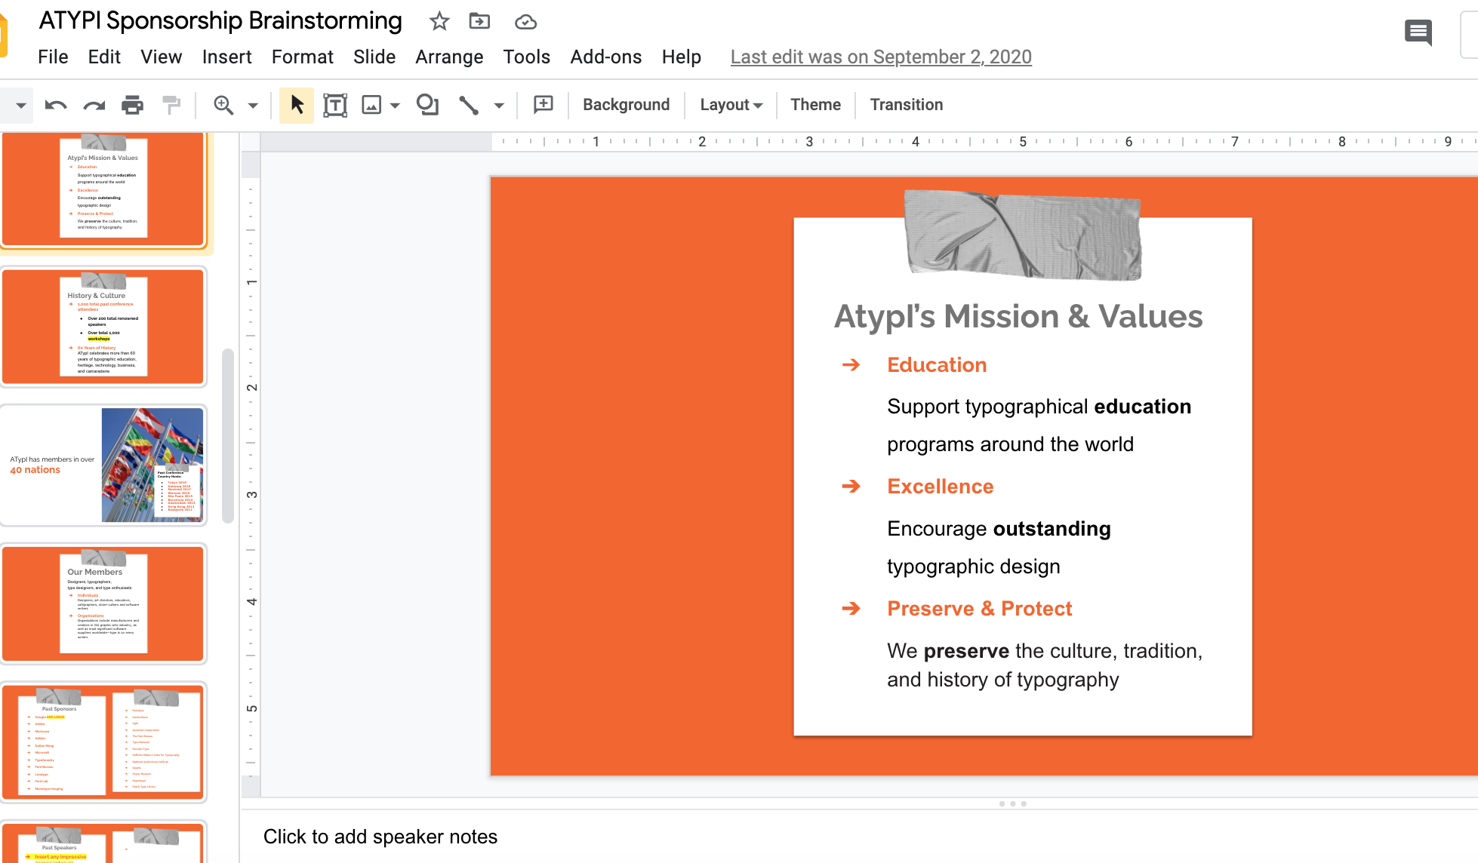The image size is (1478, 863).
Task: Click the Print icon
Action: tap(132, 105)
